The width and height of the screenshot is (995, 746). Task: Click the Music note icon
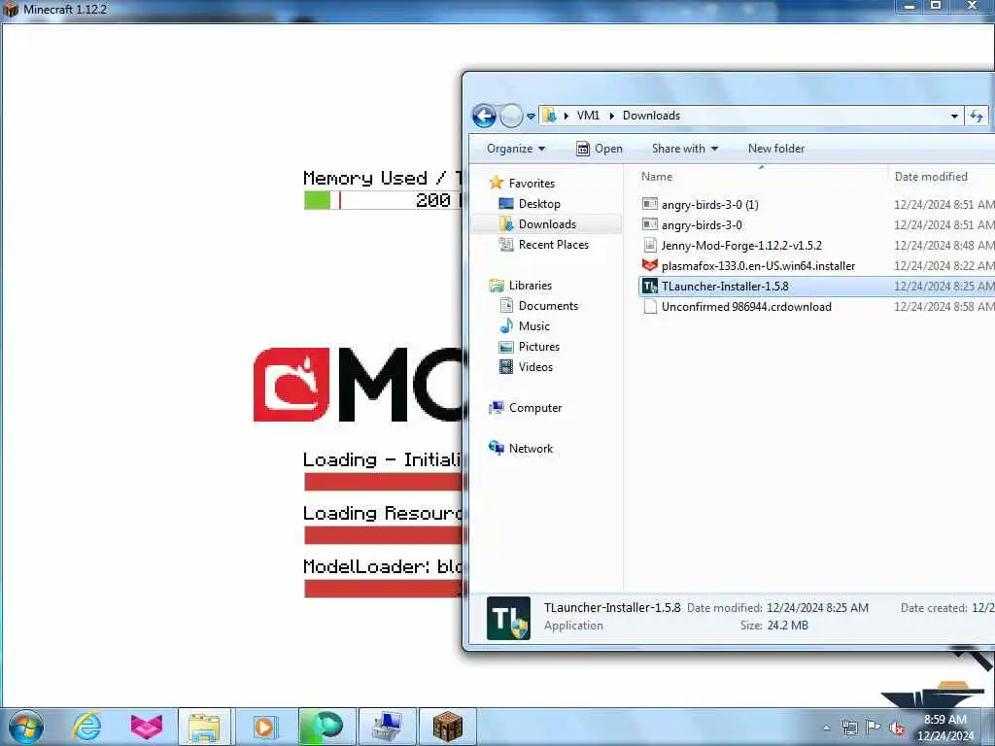[505, 326]
